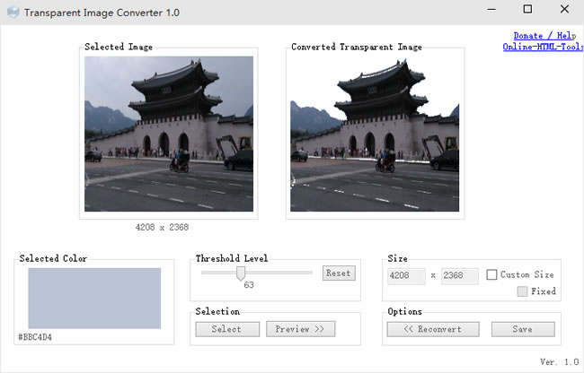Save the converted transparent image
Viewport: 584px width, 373px height.
click(x=523, y=329)
